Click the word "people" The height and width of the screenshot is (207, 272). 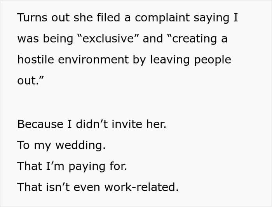[213, 60]
